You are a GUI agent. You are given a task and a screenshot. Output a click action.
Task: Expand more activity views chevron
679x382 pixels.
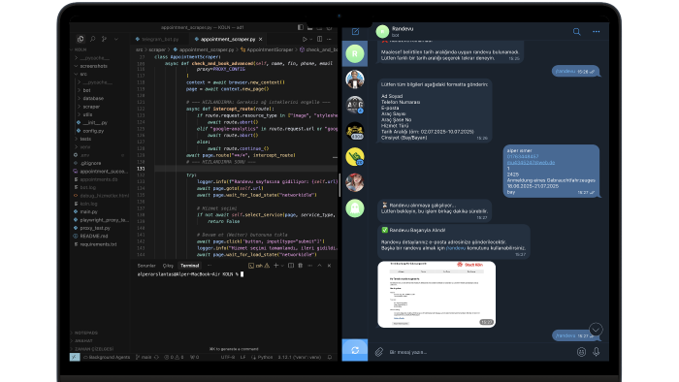[x=116, y=39]
